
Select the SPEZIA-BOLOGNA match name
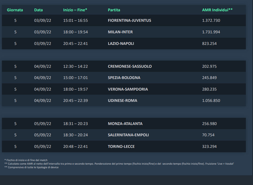tap(124, 78)
